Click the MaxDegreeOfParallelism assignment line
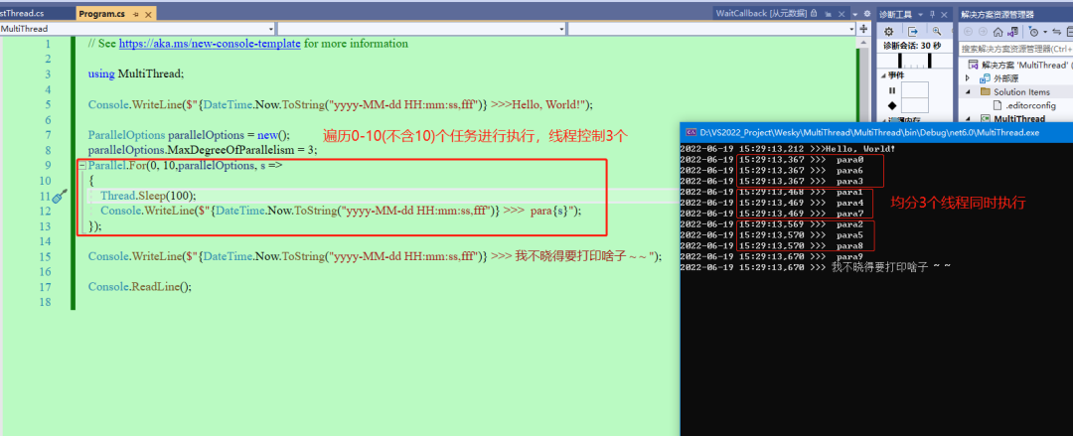Screen dimensions: 1073x436 [203, 150]
